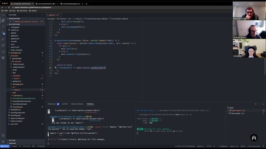This screenshot has height=149, width=266.
Task: Open the Accounts icon at bottom of the activity bar
Action: [x=3, y=135]
